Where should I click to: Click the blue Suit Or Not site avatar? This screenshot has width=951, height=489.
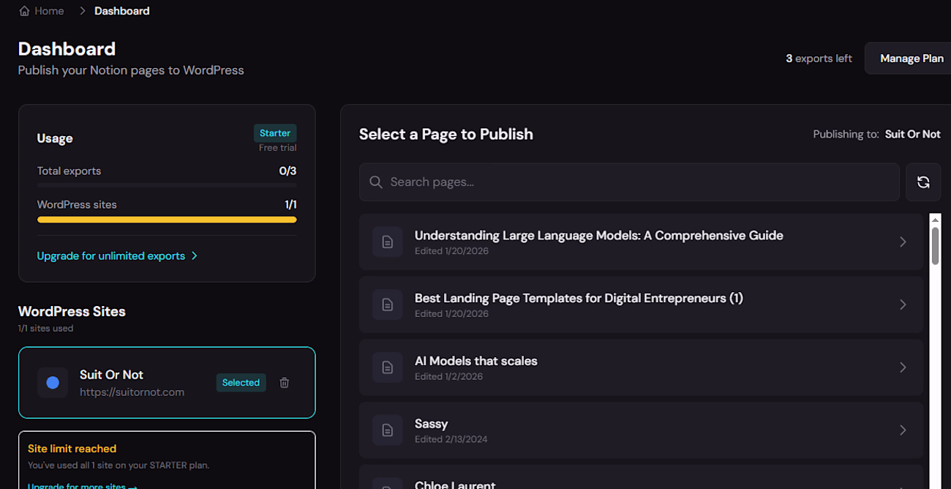point(53,382)
